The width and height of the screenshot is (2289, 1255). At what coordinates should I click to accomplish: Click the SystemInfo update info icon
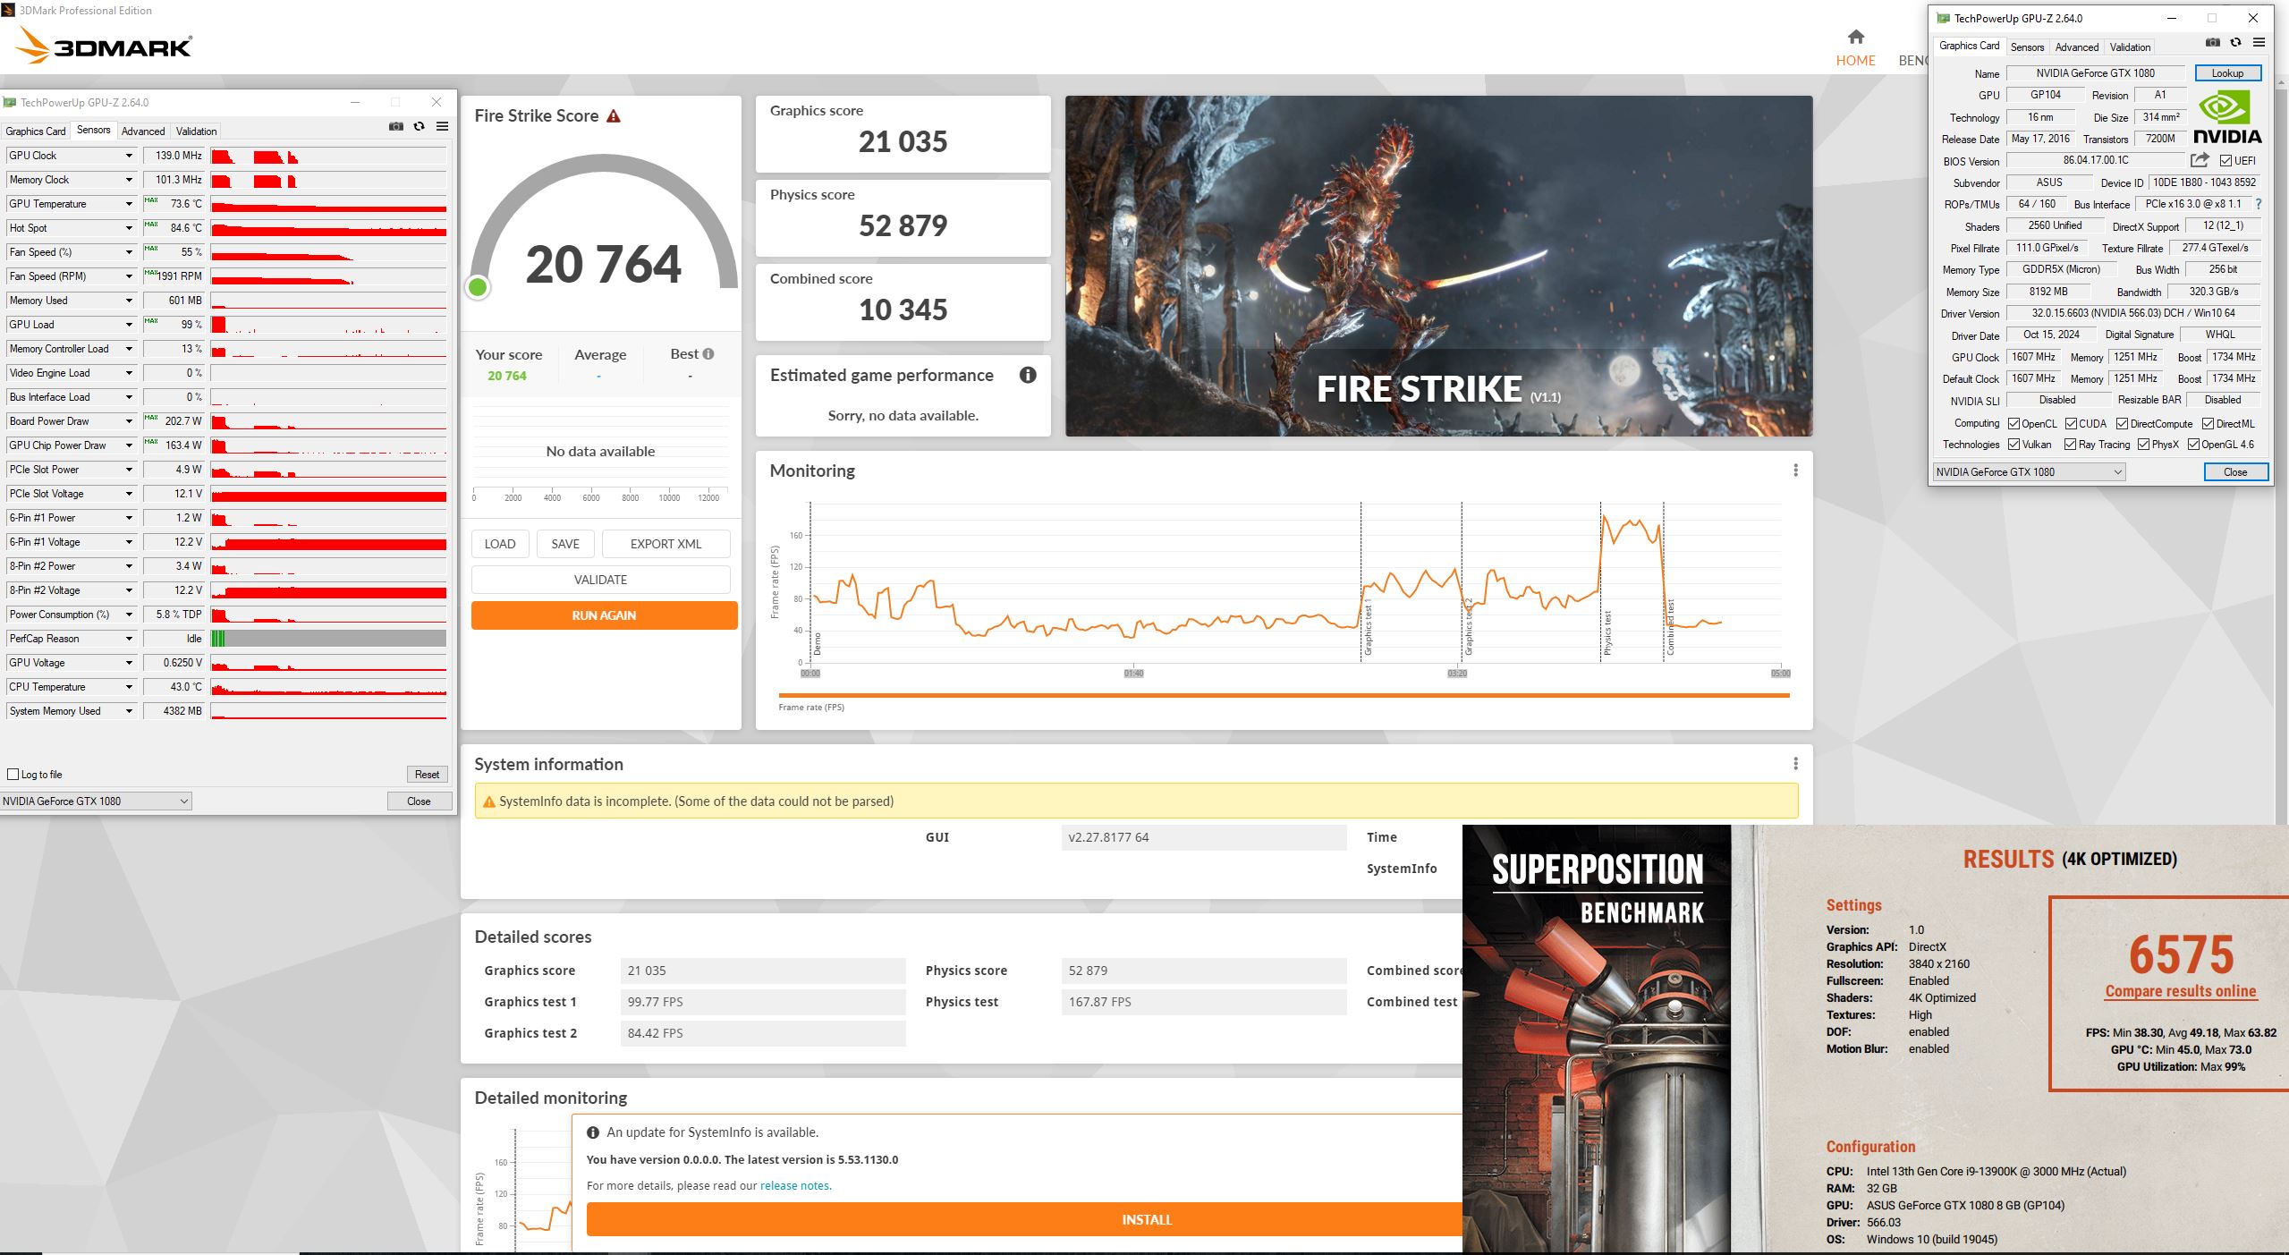[592, 1132]
